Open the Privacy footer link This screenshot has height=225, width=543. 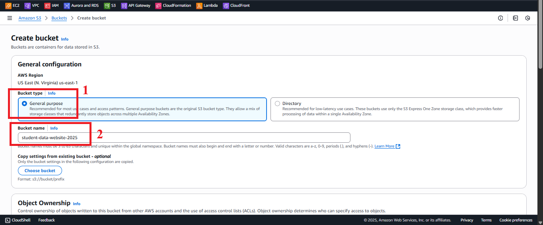[467, 220]
